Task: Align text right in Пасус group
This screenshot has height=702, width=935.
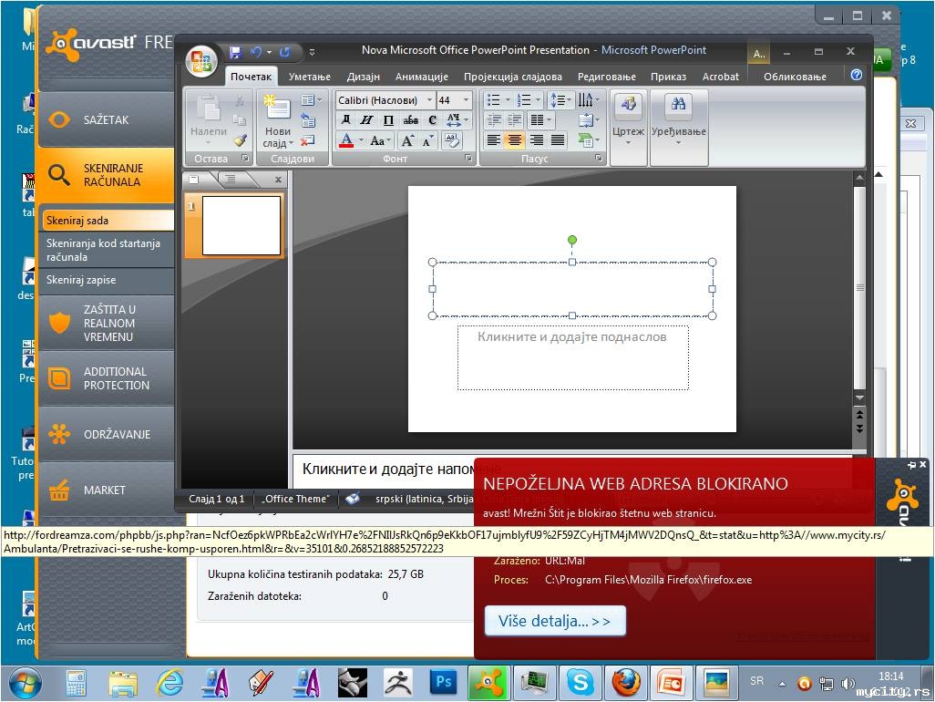Action: click(536, 140)
